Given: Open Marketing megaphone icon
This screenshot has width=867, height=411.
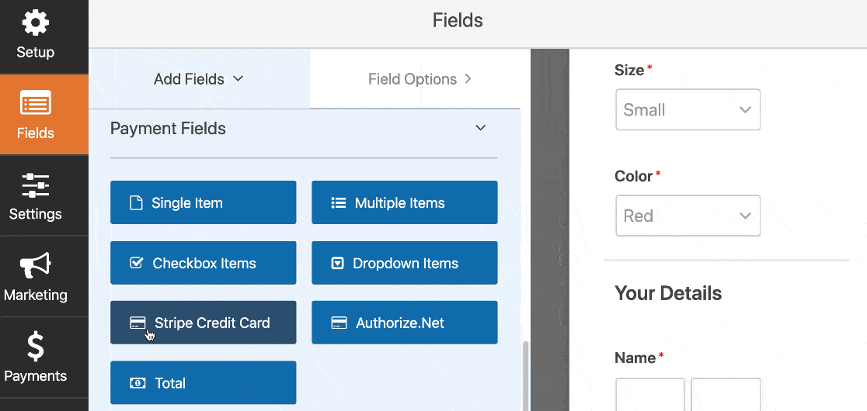Looking at the screenshot, I should pyautogui.click(x=36, y=266).
